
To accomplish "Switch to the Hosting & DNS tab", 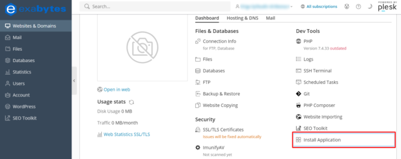I will click(242, 18).
